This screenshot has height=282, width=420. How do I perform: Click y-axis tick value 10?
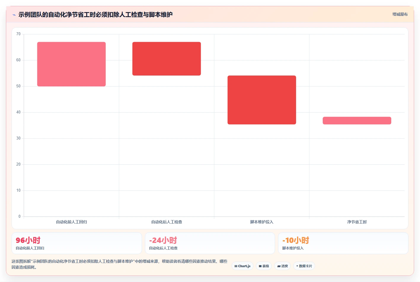click(18, 190)
